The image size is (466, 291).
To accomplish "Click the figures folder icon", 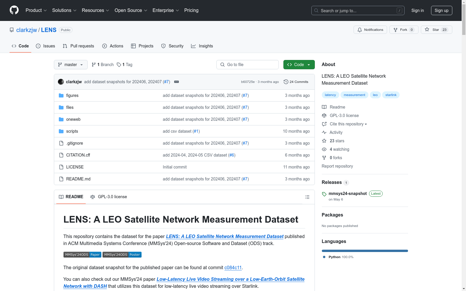I will [x=61, y=95].
